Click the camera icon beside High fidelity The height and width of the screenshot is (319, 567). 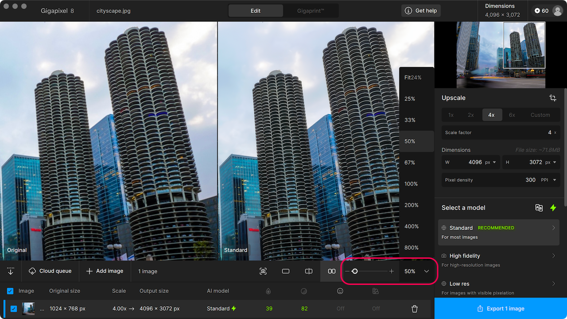[444, 256]
